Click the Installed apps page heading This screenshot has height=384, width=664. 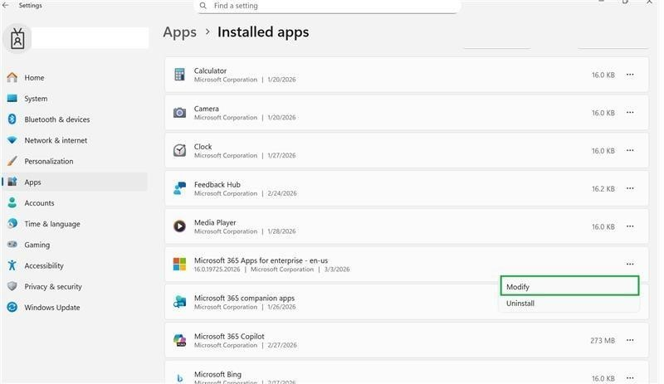(x=263, y=32)
